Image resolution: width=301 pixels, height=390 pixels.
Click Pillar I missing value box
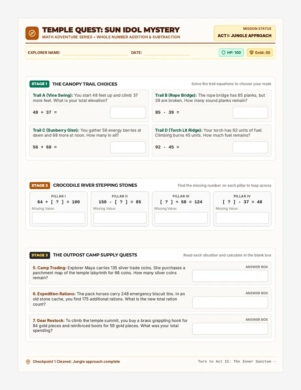pyautogui.click(x=59, y=218)
